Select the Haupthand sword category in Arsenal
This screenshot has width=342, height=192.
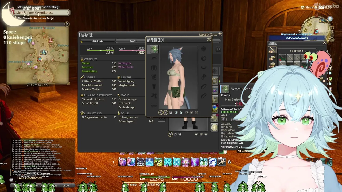tap(272, 50)
